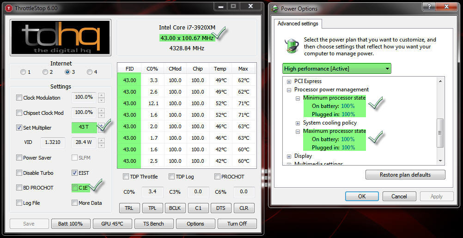Expand the PCI Express tree node
The height and width of the screenshot is (238, 463).
(x=289, y=81)
